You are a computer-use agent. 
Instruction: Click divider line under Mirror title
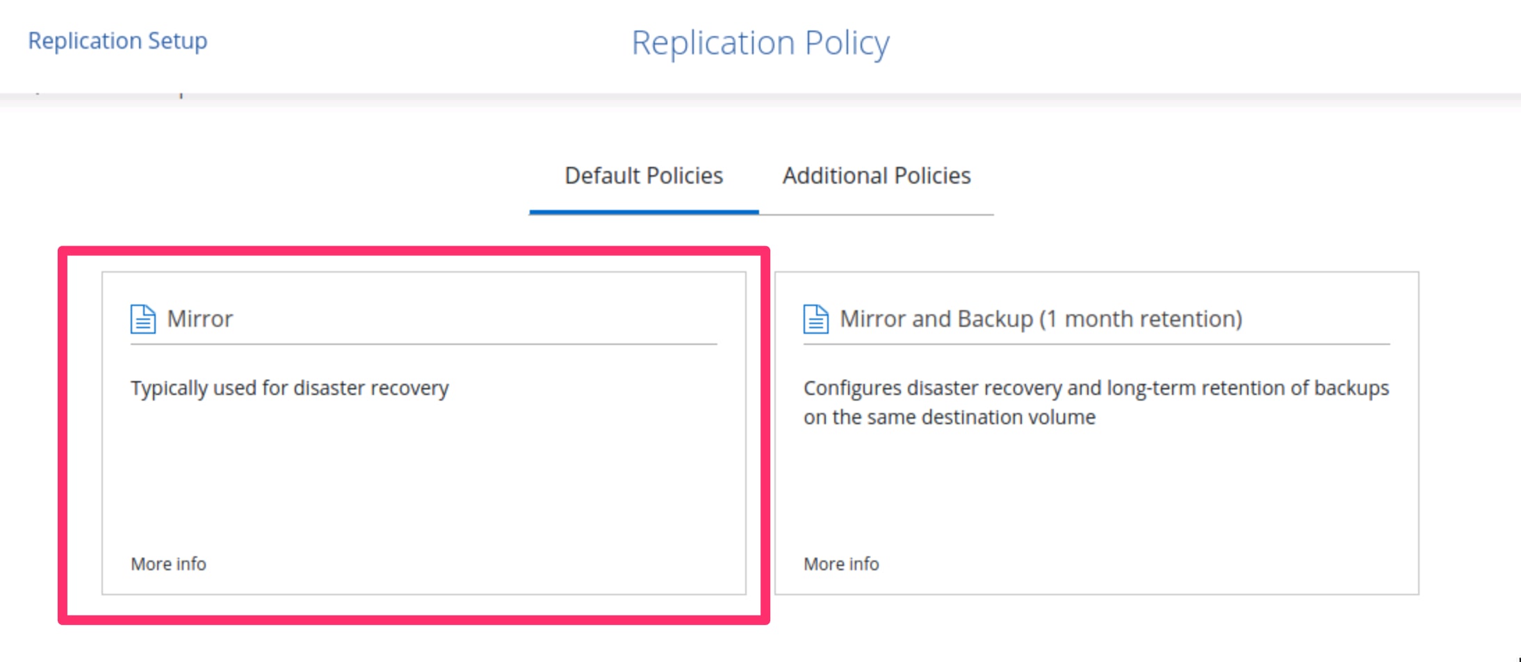click(x=424, y=344)
